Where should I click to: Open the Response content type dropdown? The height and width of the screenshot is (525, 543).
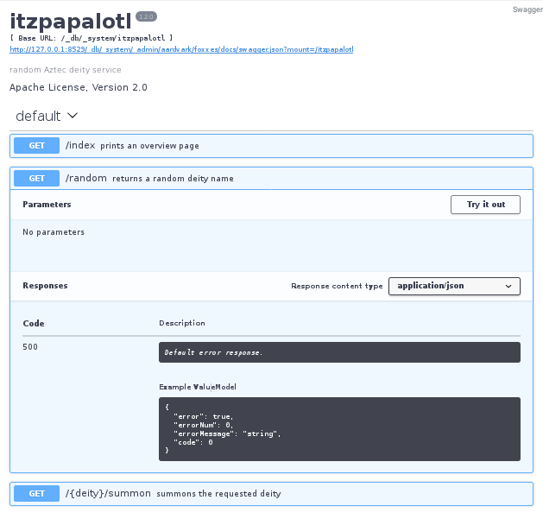click(x=454, y=286)
